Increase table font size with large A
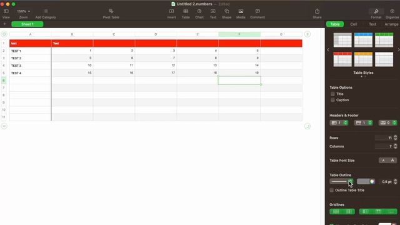 pyautogui.click(x=392, y=161)
